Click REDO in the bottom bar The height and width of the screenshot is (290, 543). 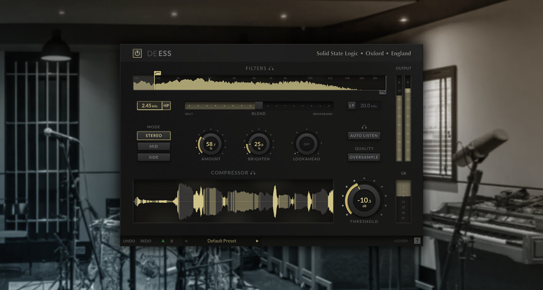(x=146, y=241)
